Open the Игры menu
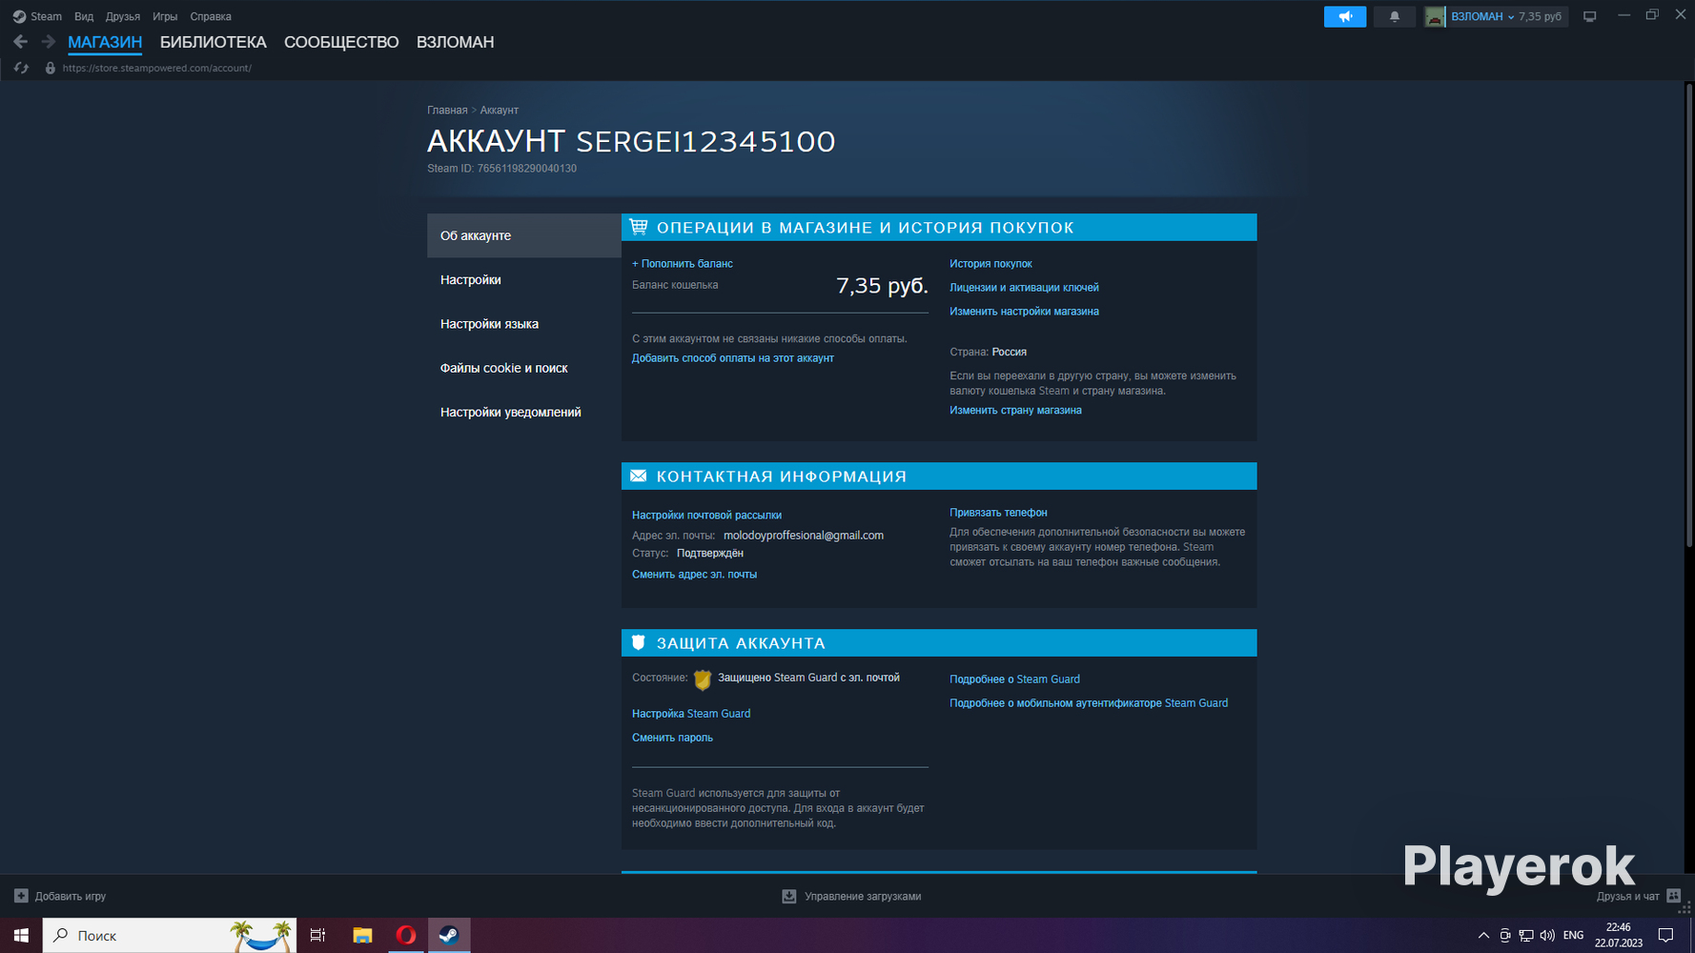Screen dimensions: 1695x953 (x=165, y=16)
